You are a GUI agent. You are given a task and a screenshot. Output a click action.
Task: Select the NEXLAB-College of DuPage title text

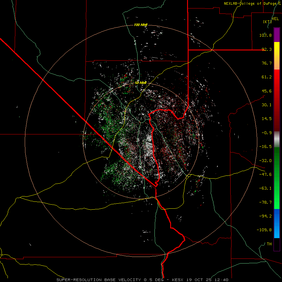(252, 3)
